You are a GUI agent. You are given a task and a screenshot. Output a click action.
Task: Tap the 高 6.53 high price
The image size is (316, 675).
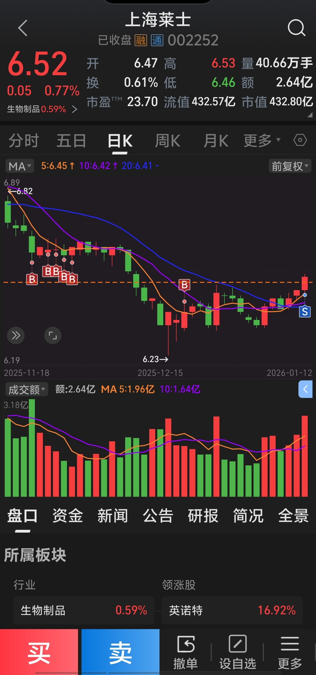pyautogui.click(x=223, y=63)
